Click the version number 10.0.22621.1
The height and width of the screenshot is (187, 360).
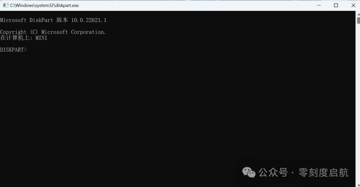pyautogui.click(x=89, y=20)
